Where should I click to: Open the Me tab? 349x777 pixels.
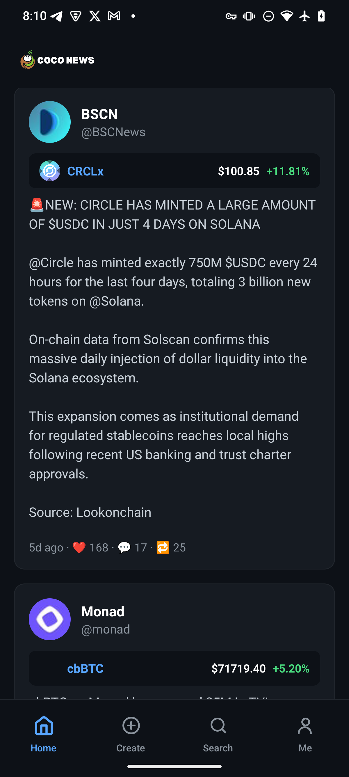point(305,733)
